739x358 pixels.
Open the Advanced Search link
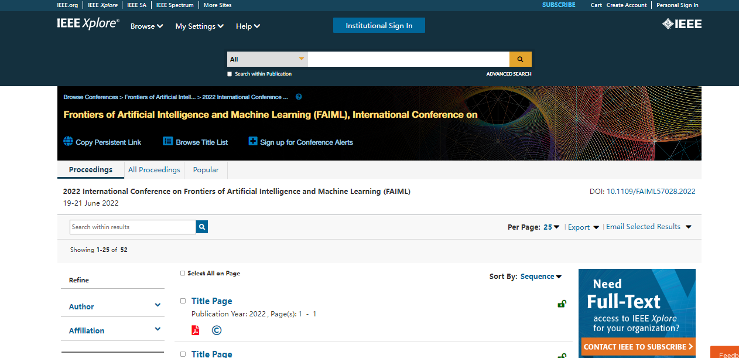508,74
